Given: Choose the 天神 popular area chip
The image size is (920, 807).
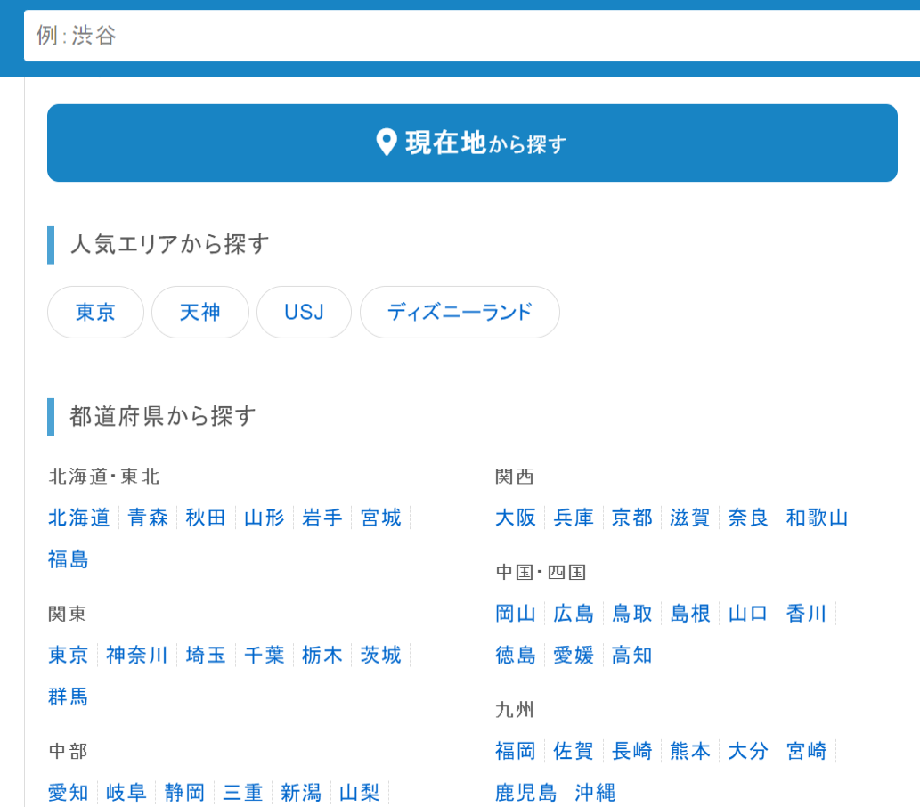Looking at the screenshot, I should (x=199, y=313).
